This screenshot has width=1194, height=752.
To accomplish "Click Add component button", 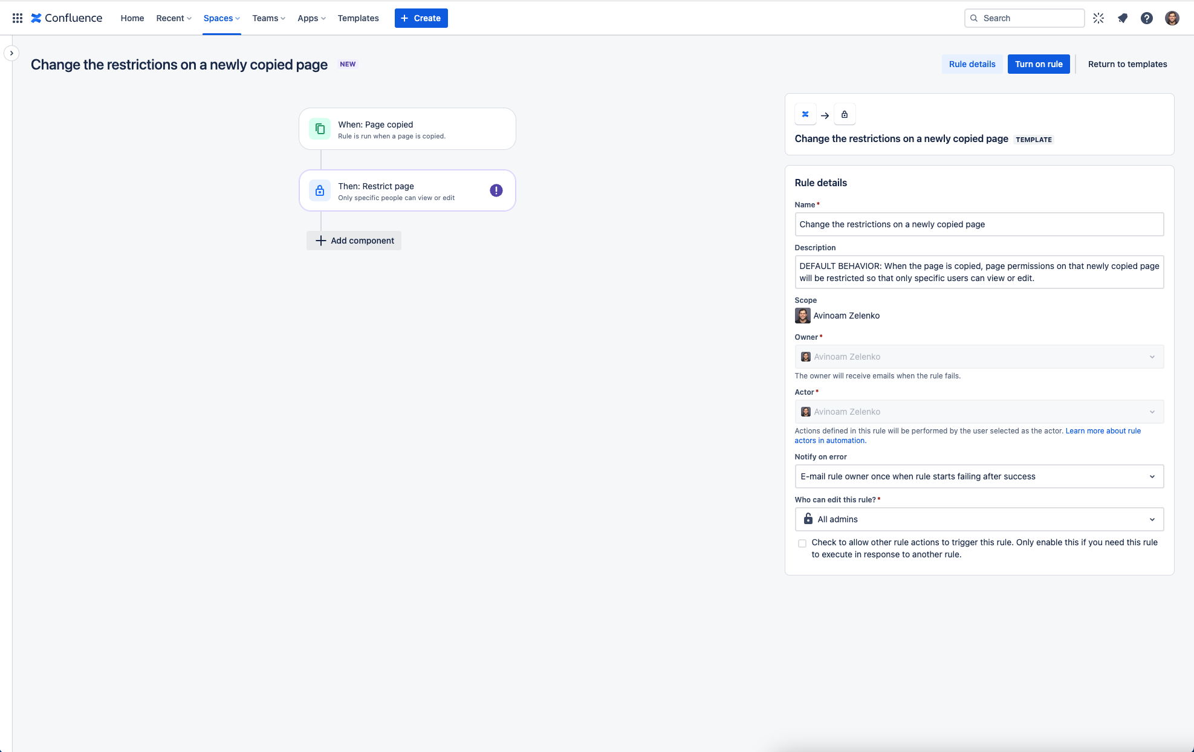I will (354, 241).
